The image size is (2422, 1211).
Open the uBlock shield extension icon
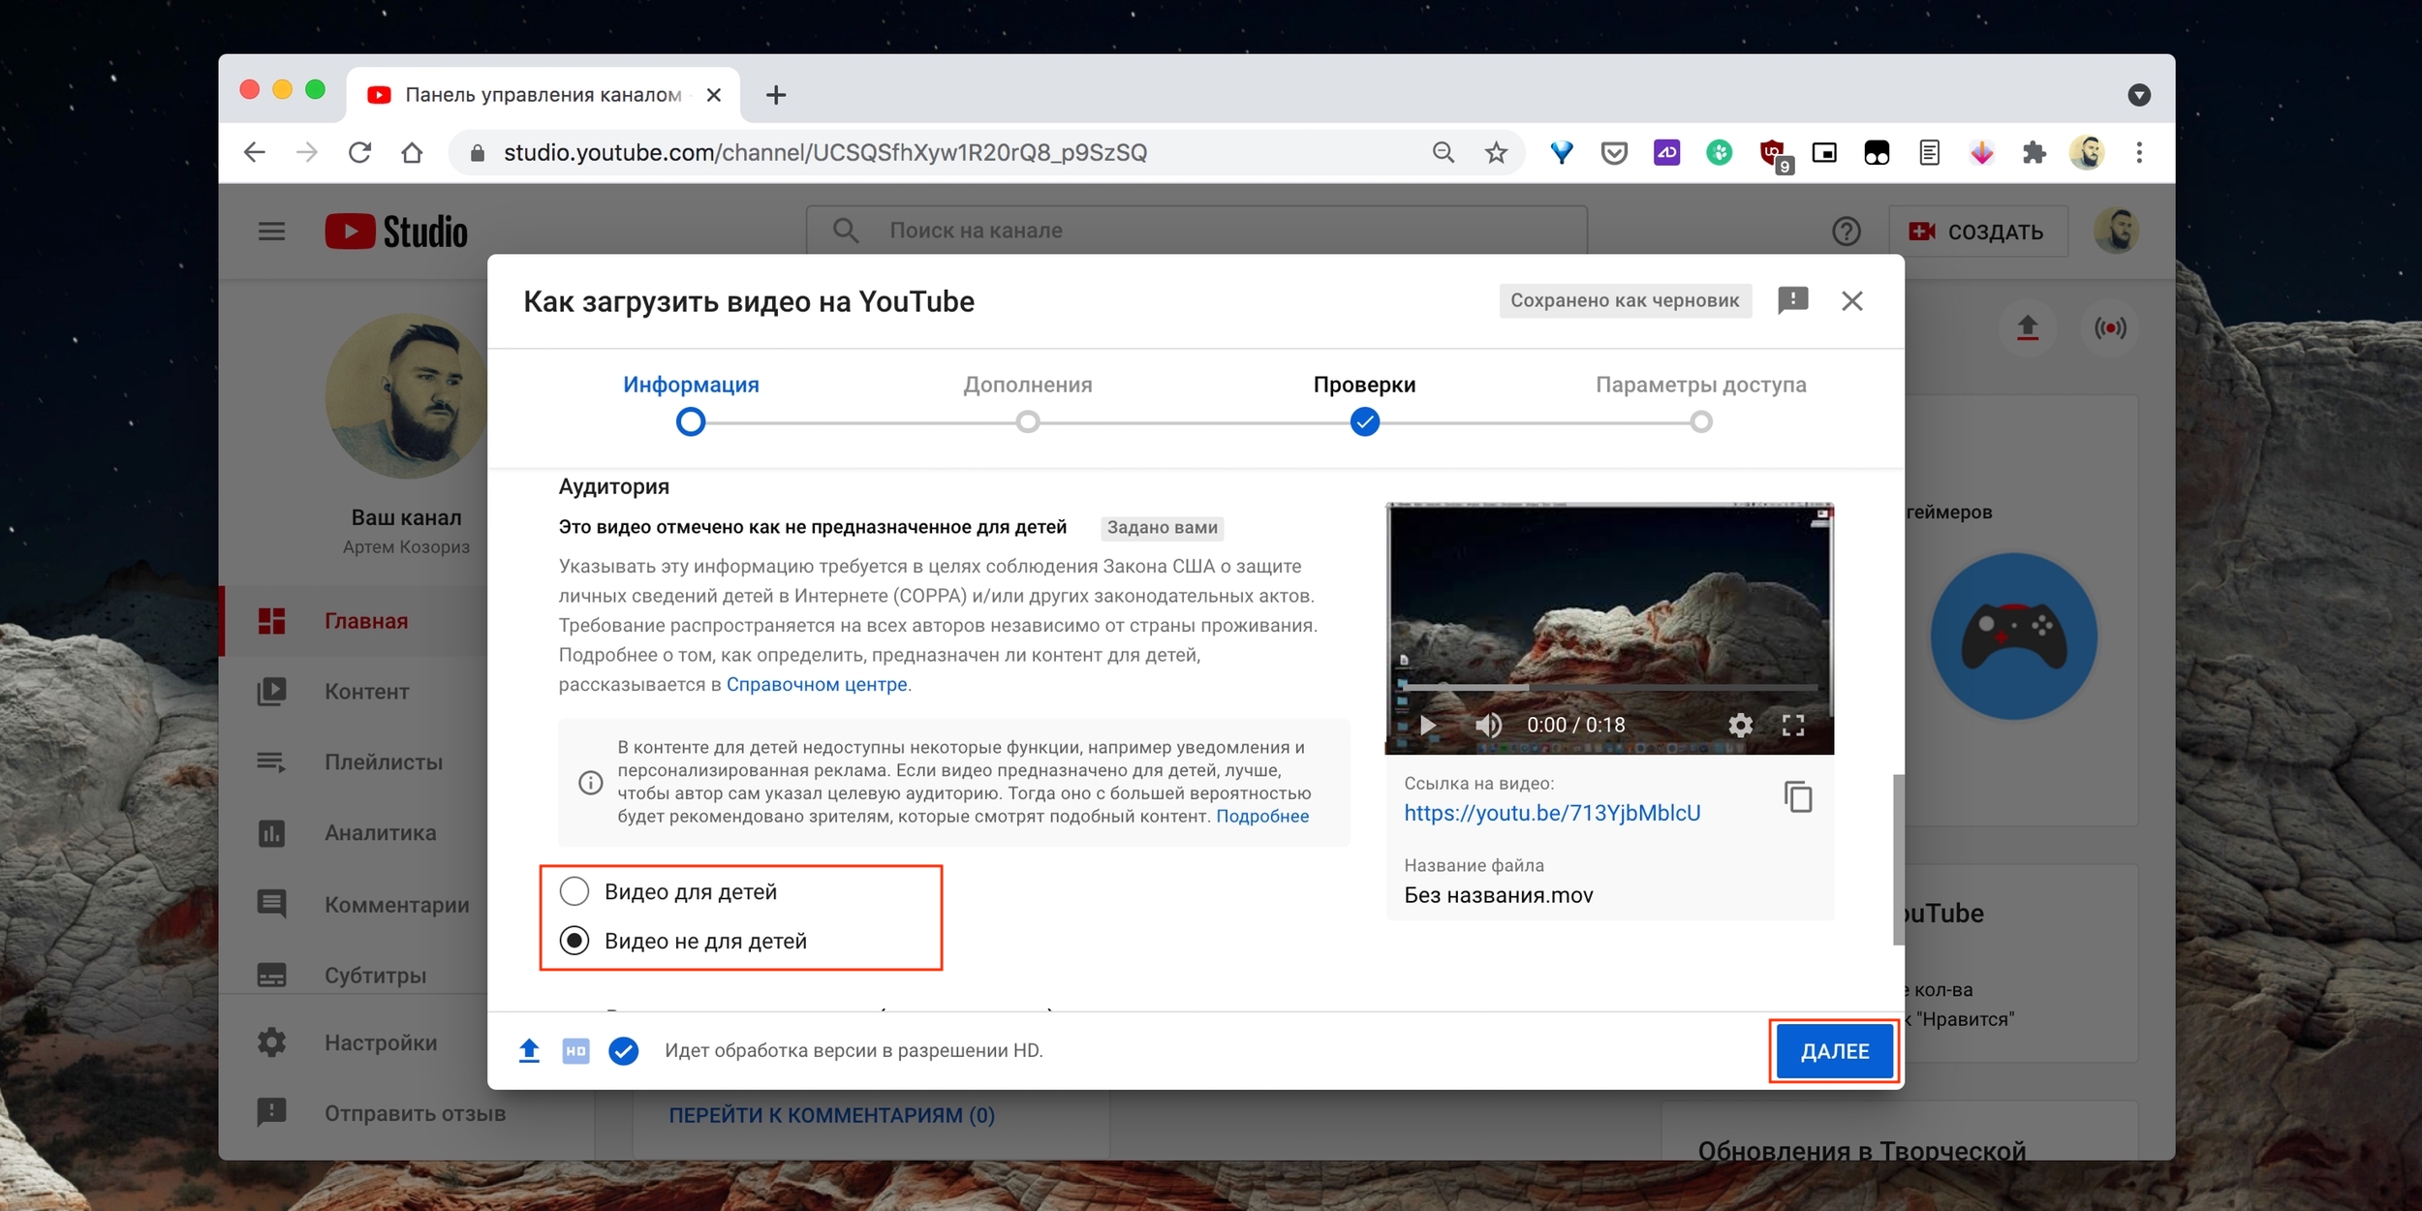[x=1773, y=154]
